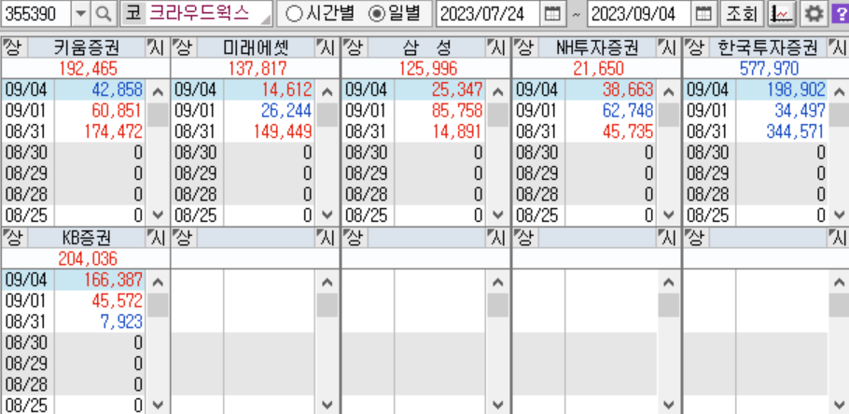This screenshot has width=849, height=414.
Task: Select value 45,572 in KB증권
Action: (117, 301)
